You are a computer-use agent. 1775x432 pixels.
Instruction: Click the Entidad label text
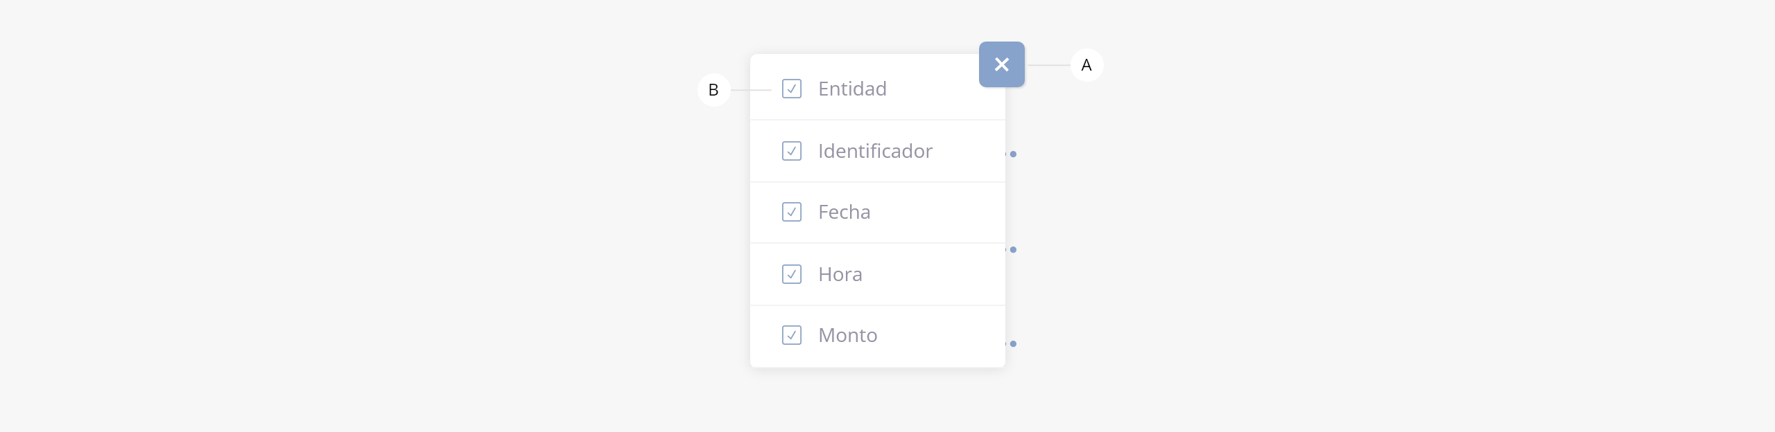coord(852,89)
